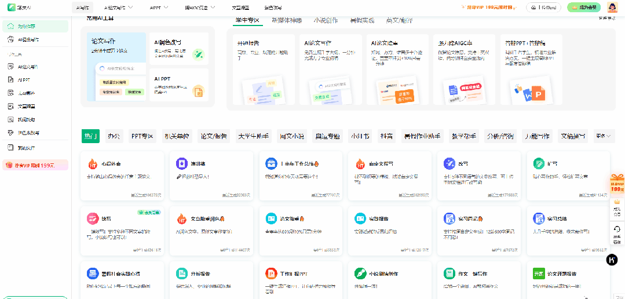
Task: Click the AI模板写作 sidebar icon
Action: point(11,39)
